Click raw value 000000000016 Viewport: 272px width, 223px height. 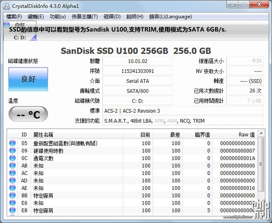coord(238,188)
